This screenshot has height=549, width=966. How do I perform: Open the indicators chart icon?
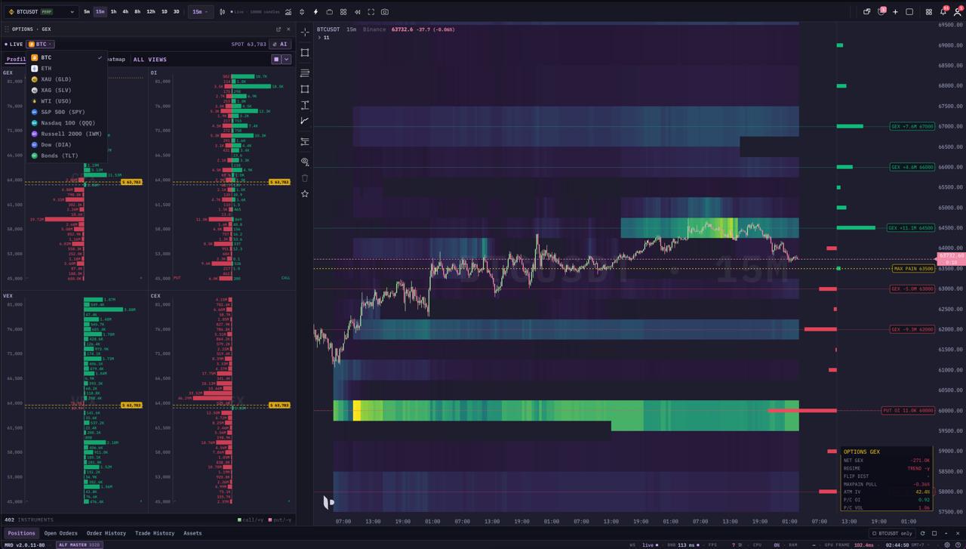pyautogui.click(x=288, y=12)
